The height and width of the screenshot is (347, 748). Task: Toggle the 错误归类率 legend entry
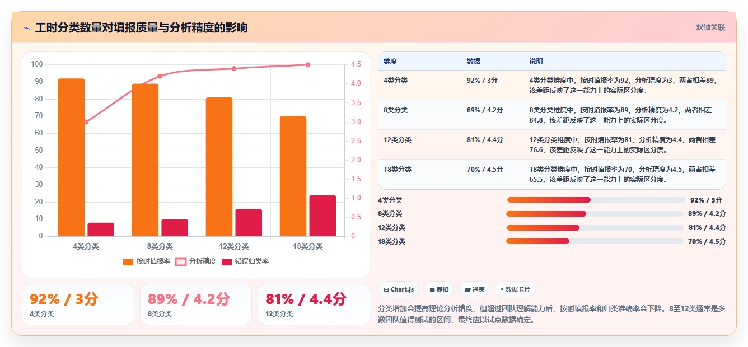(x=245, y=261)
